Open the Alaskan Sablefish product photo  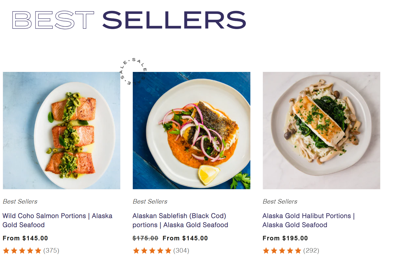pos(191,131)
